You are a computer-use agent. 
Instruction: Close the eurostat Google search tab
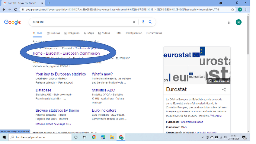coord(42,3)
